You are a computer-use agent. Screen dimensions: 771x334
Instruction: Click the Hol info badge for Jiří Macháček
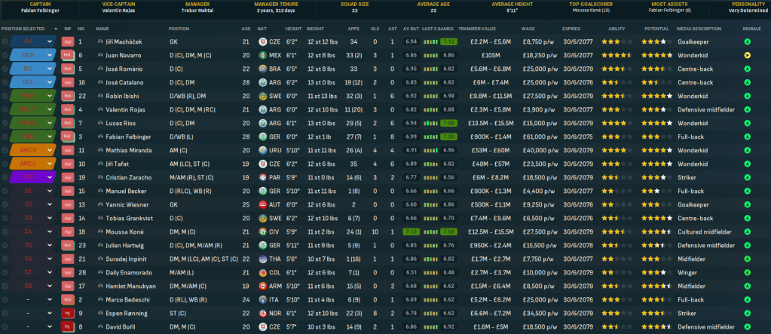pyautogui.click(x=67, y=41)
